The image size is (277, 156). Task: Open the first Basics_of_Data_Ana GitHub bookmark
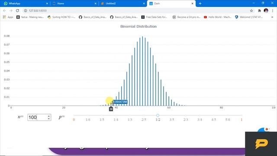click(x=93, y=17)
